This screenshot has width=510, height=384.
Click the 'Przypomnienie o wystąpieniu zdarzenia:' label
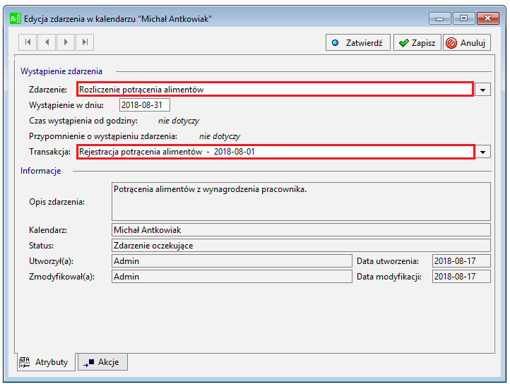click(103, 136)
